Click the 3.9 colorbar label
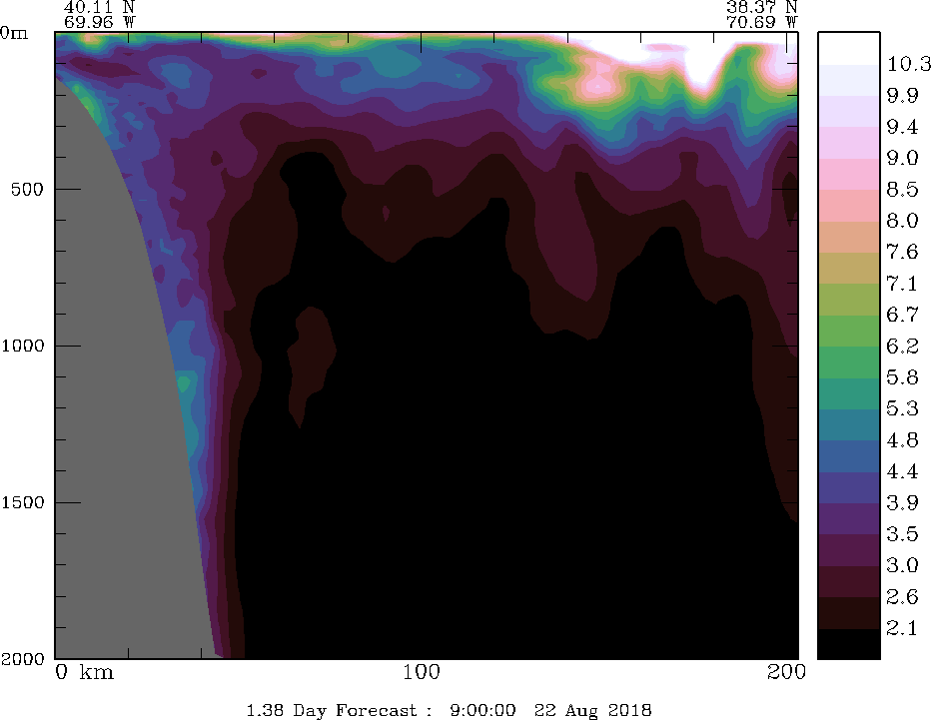 coord(902,502)
